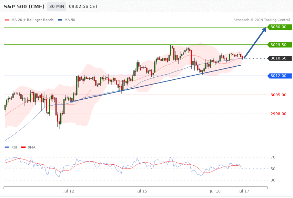Click the 09:02:56 CET timestamp
This screenshot has height=198, width=293.
click(x=83, y=7)
